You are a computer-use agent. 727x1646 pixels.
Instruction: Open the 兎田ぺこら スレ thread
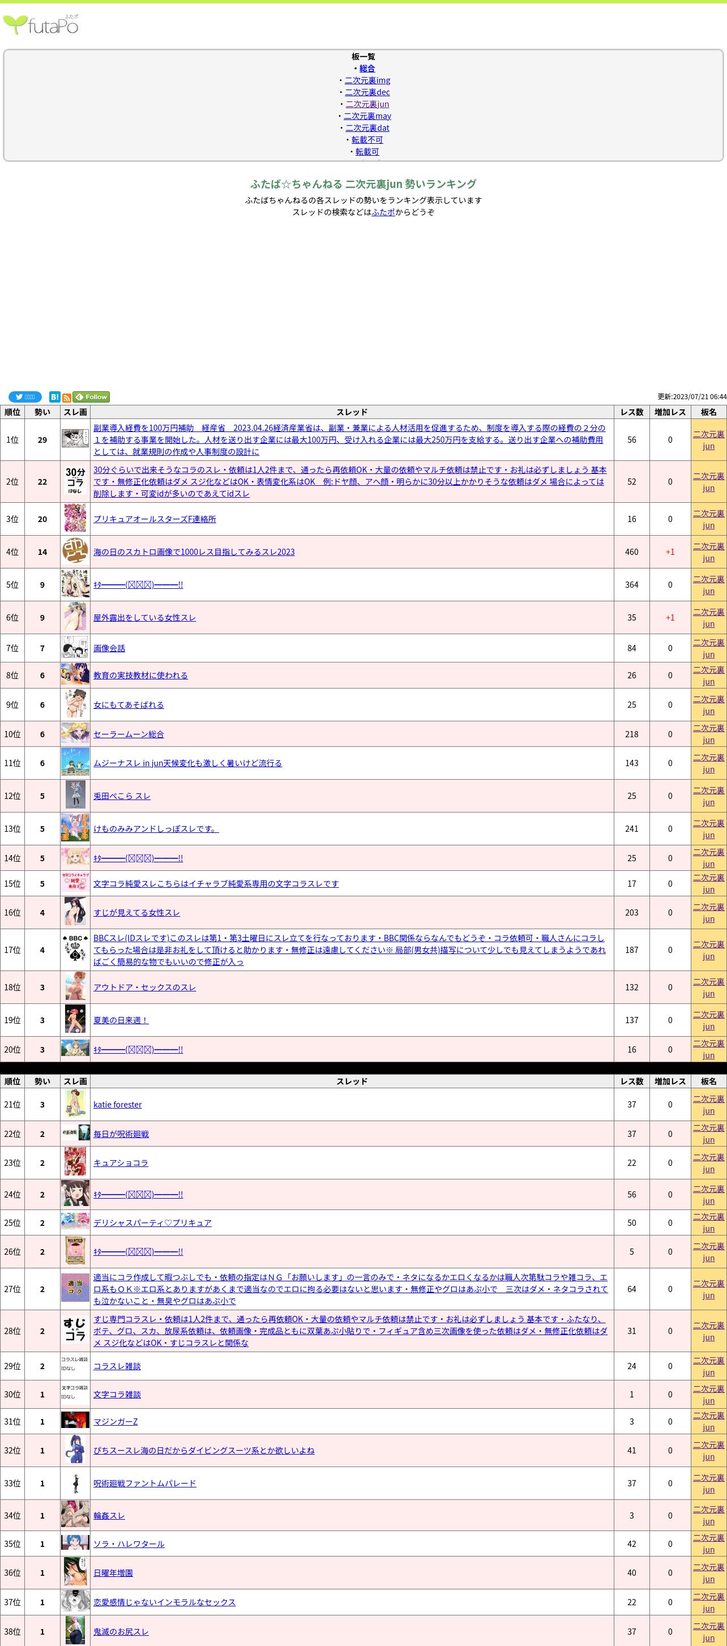click(x=121, y=796)
